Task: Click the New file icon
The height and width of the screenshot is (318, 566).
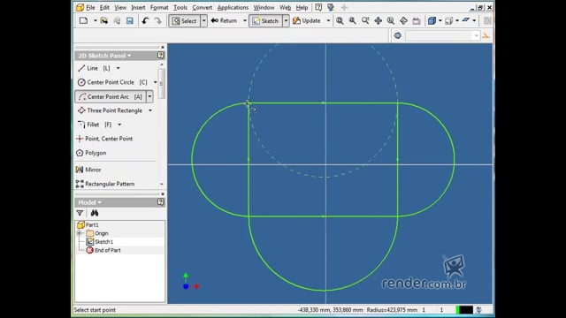Action: (x=84, y=20)
